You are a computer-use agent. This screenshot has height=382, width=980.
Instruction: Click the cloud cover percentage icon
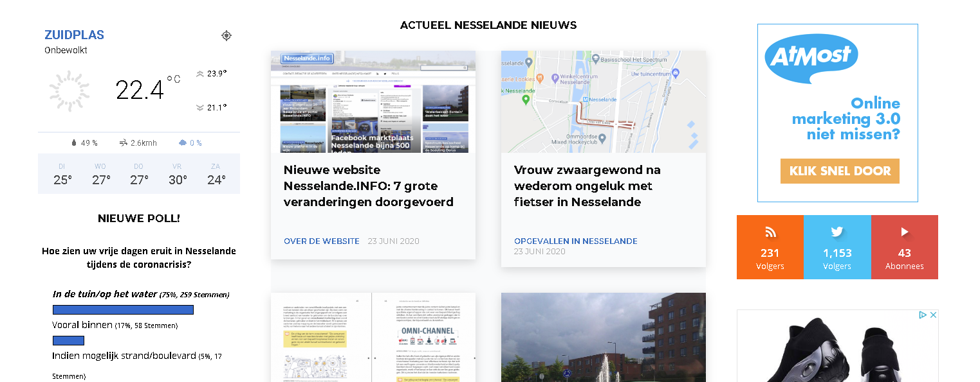pyautogui.click(x=183, y=143)
